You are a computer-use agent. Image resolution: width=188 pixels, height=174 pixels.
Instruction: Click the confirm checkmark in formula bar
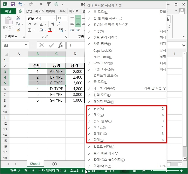pyautogui.click(x=51, y=45)
